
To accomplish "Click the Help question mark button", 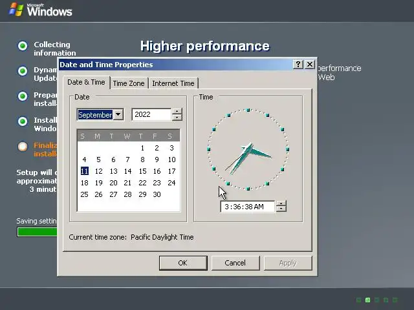I will tap(298, 65).
